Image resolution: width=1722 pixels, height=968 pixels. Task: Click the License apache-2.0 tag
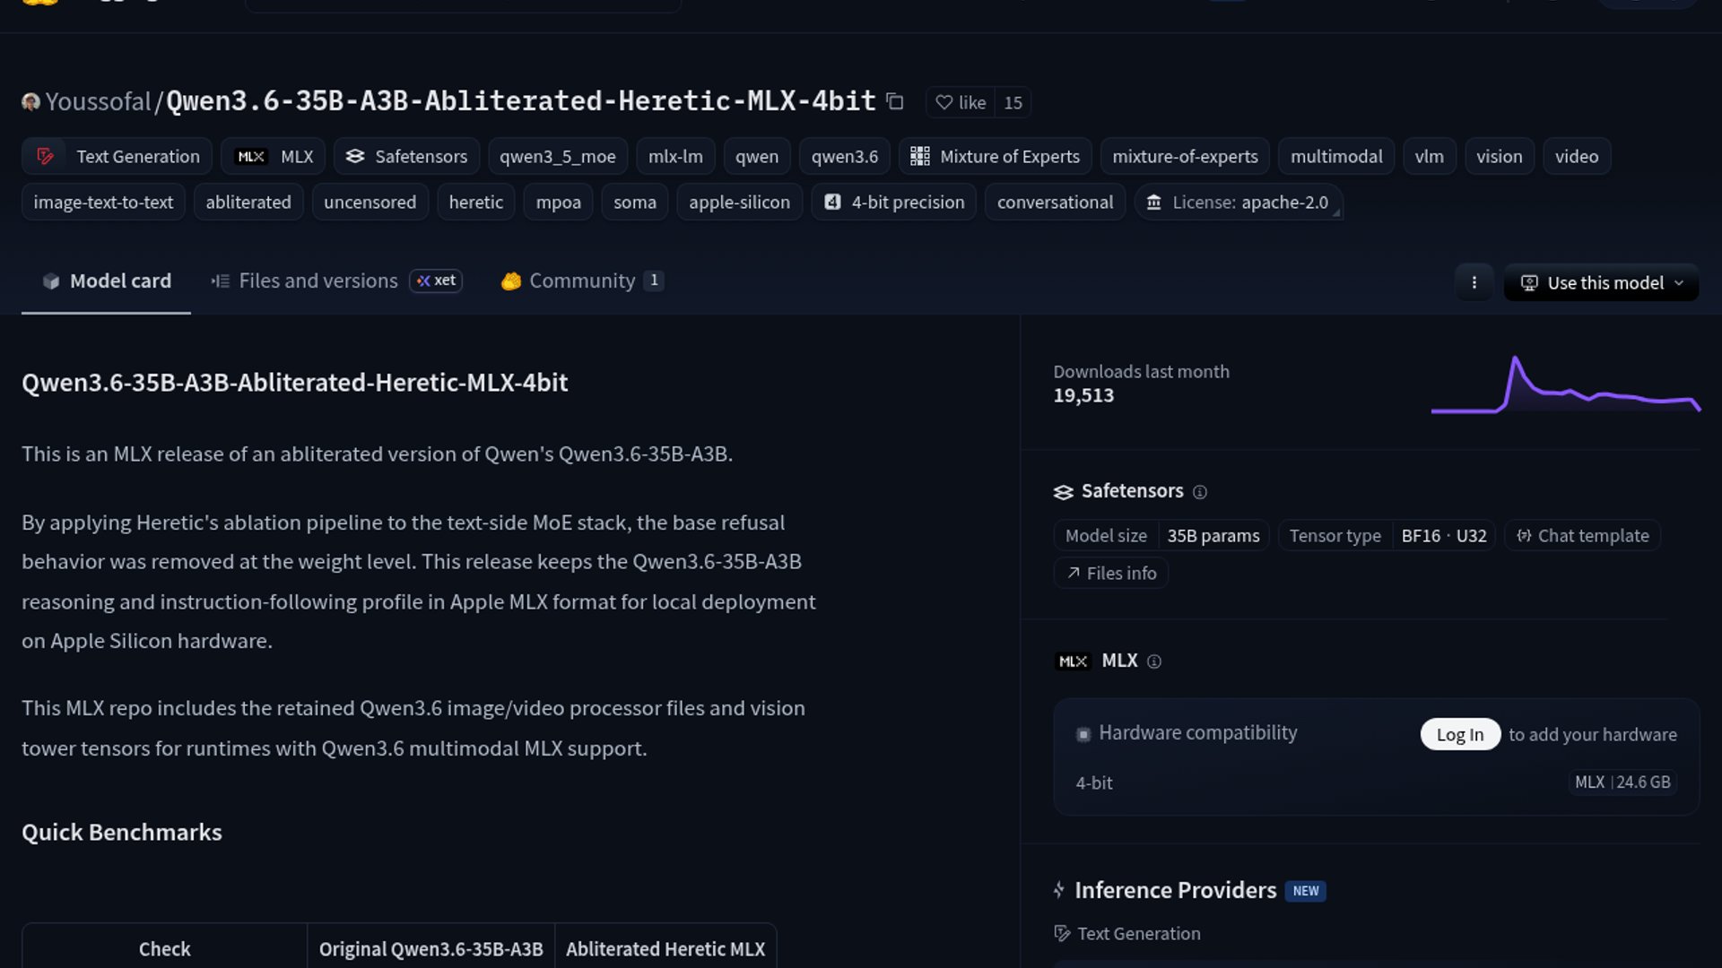[x=1238, y=203]
